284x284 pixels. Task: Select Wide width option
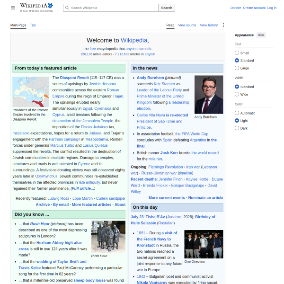[x=237, y=94]
